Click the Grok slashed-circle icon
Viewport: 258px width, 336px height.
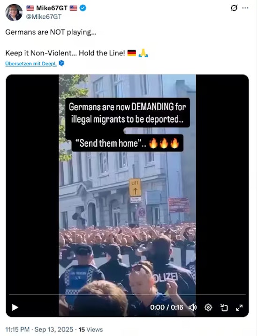pos(234,8)
